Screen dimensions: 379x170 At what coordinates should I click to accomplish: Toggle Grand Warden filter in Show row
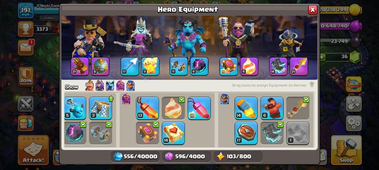click(x=120, y=86)
